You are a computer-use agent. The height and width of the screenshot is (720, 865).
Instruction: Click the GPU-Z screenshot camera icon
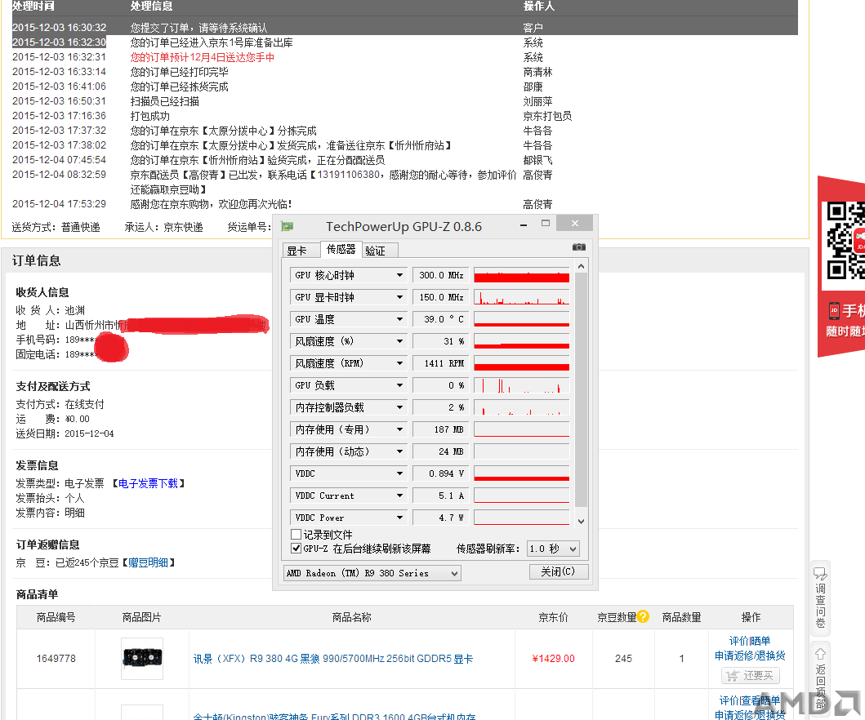[x=578, y=247]
